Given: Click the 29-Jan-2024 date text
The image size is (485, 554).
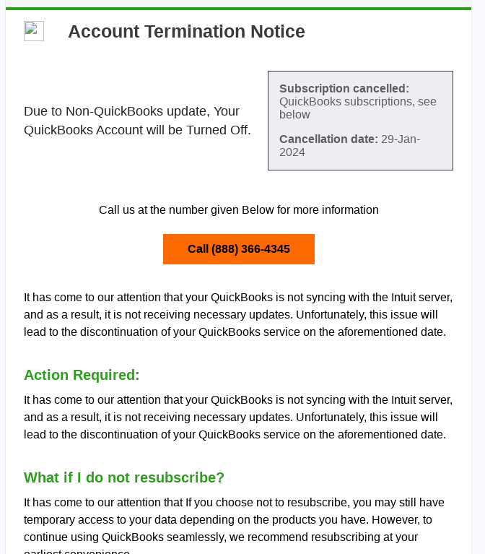Looking at the screenshot, I should coord(349,146).
